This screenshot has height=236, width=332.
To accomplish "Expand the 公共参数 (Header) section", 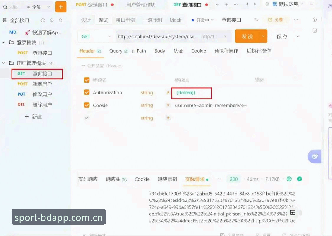I will (x=102, y=66).
